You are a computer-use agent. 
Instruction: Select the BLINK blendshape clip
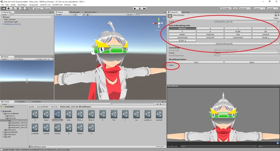[238, 32]
